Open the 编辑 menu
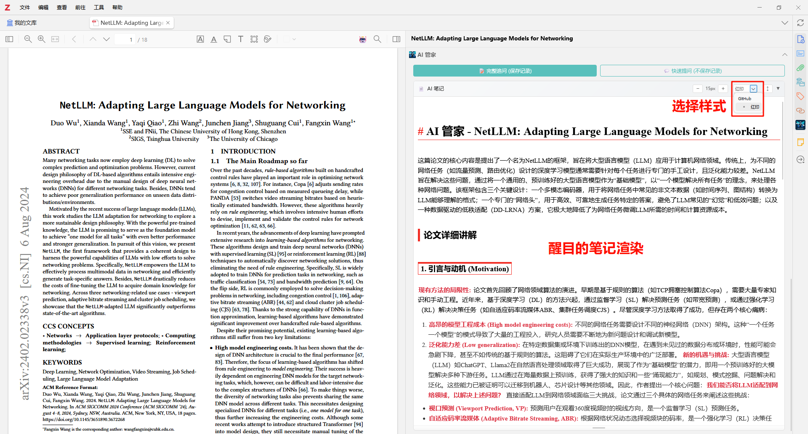 [x=43, y=7]
